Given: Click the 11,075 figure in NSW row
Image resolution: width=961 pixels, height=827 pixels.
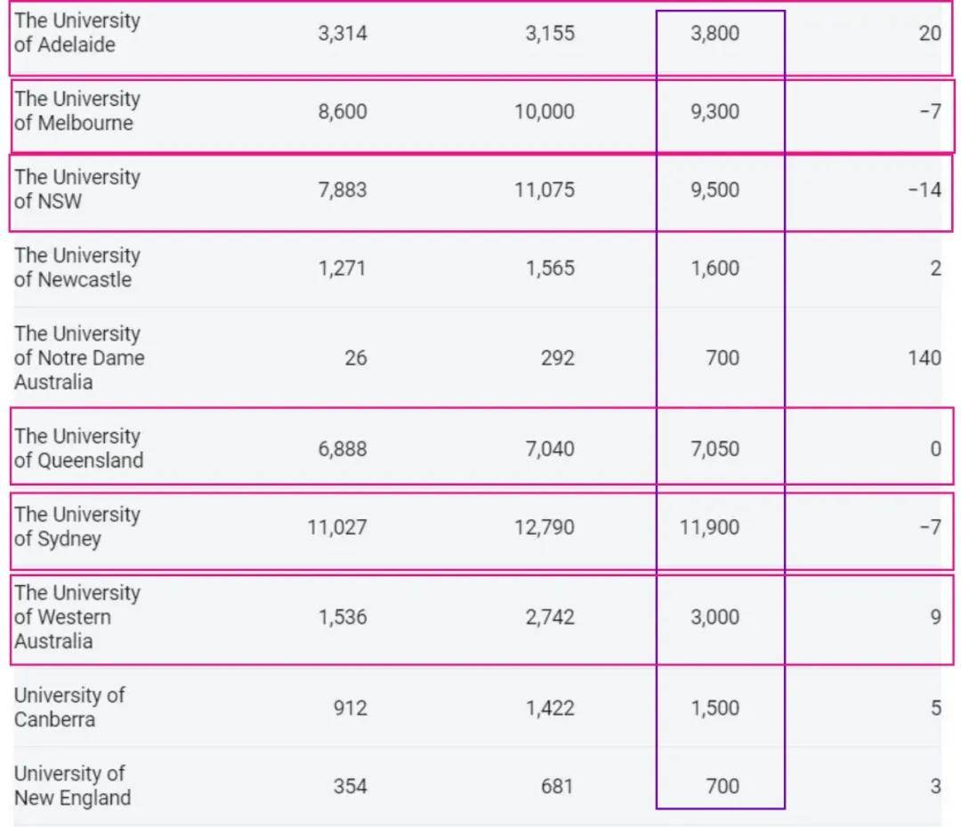Looking at the screenshot, I should click(x=545, y=190).
